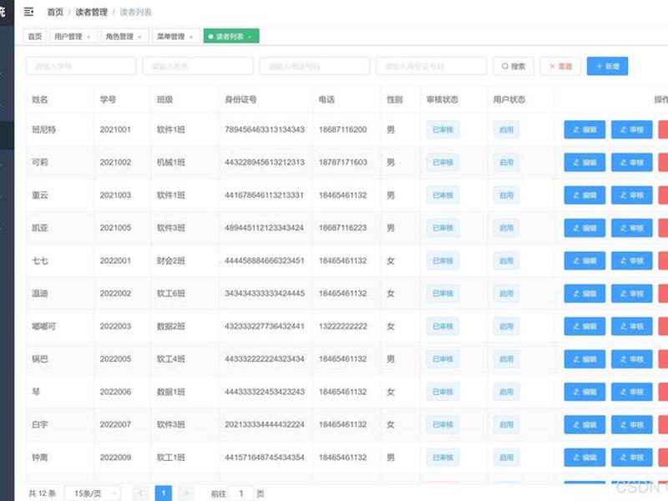Edit the row for student 2021001
The width and height of the screenshot is (668, 501).
click(x=585, y=129)
